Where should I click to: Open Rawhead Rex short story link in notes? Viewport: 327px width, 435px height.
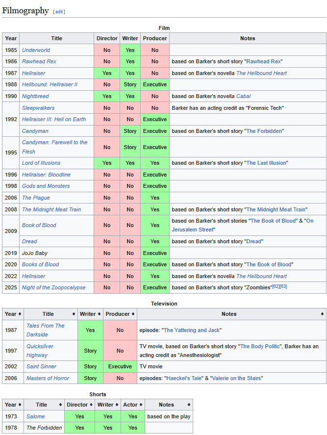click(263, 62)
